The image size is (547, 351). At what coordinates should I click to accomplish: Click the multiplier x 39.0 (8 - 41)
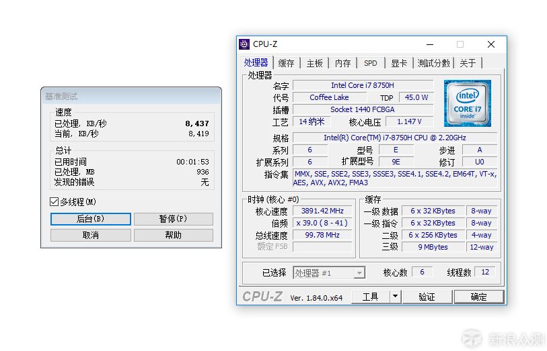pyautogui.click(x=322, y=223)
